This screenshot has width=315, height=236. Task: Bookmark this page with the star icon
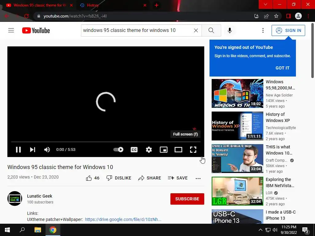pos(276,16)
